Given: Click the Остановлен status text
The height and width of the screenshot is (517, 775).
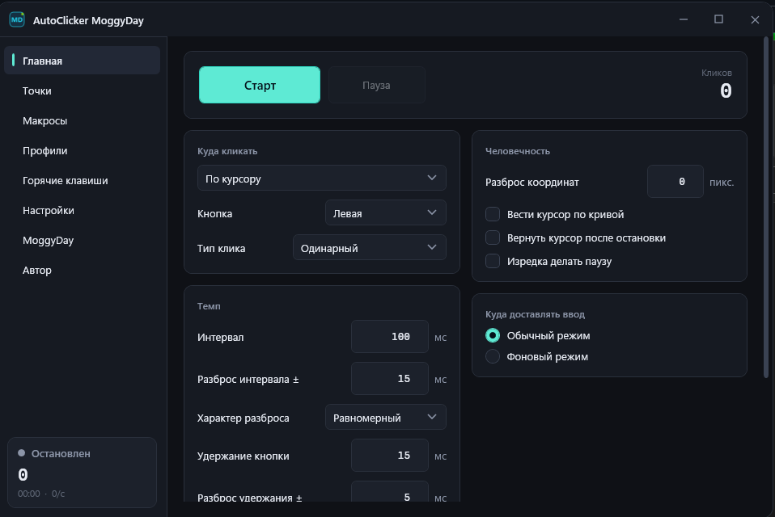Looking at the screenshot, I should tap(61, 453).
